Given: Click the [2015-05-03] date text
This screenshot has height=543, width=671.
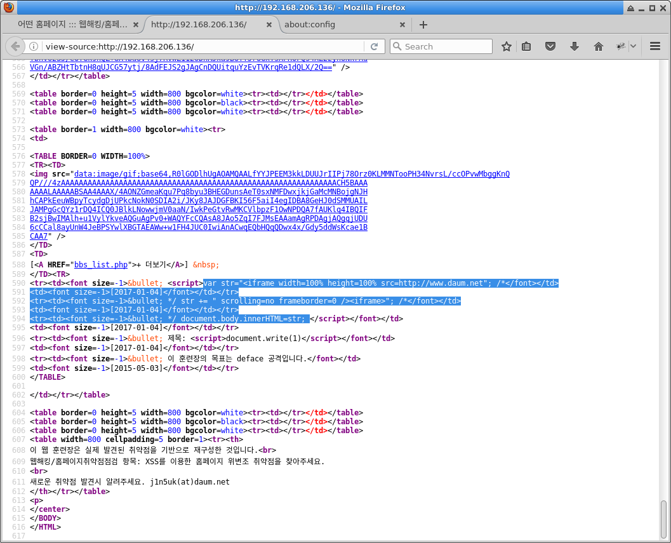Looking at the screenshot, I should 136,368.
